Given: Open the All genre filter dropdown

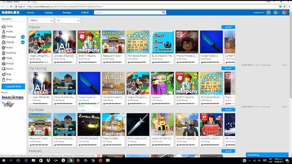Looking at the screenshot, I should (x=68, y=20).
